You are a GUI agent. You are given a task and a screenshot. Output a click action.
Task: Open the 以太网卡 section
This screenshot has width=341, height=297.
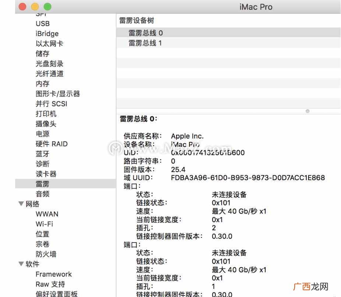pyautogui.click(x=49, y=44)
